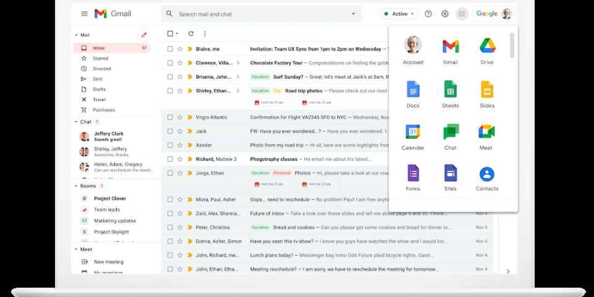
Task: Expand the side panel arrow at bottom right
Action: tap(508, 271)
